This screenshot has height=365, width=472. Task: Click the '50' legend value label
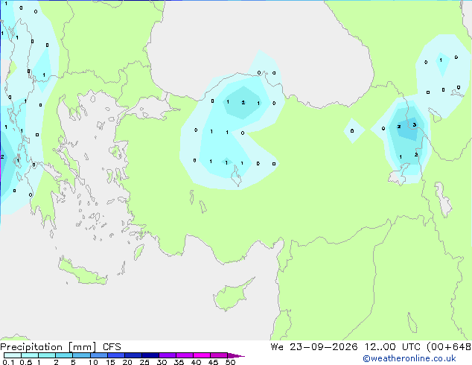[230, 362]
